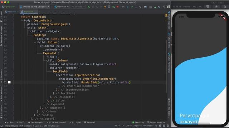Click the Simulator screenshot button

[208, 7]
